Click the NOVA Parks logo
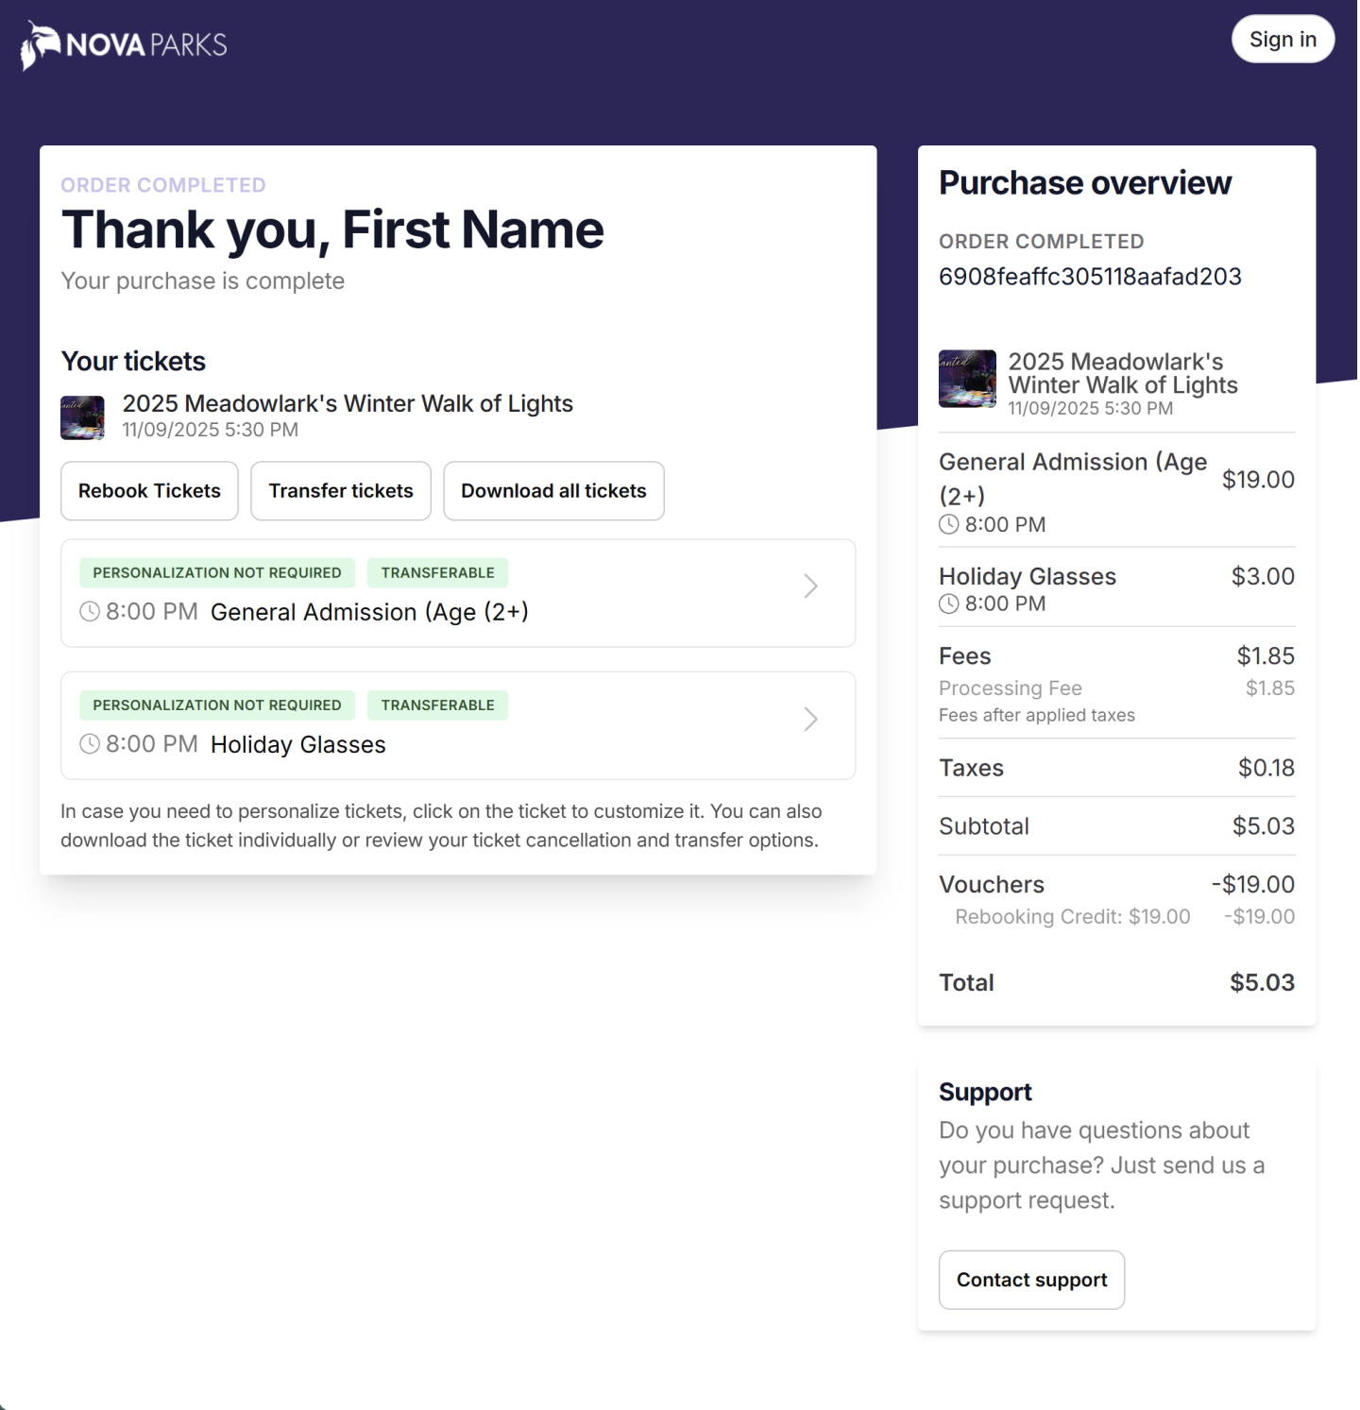This screenshot has width=1360, height=1410. click(125, 44)
